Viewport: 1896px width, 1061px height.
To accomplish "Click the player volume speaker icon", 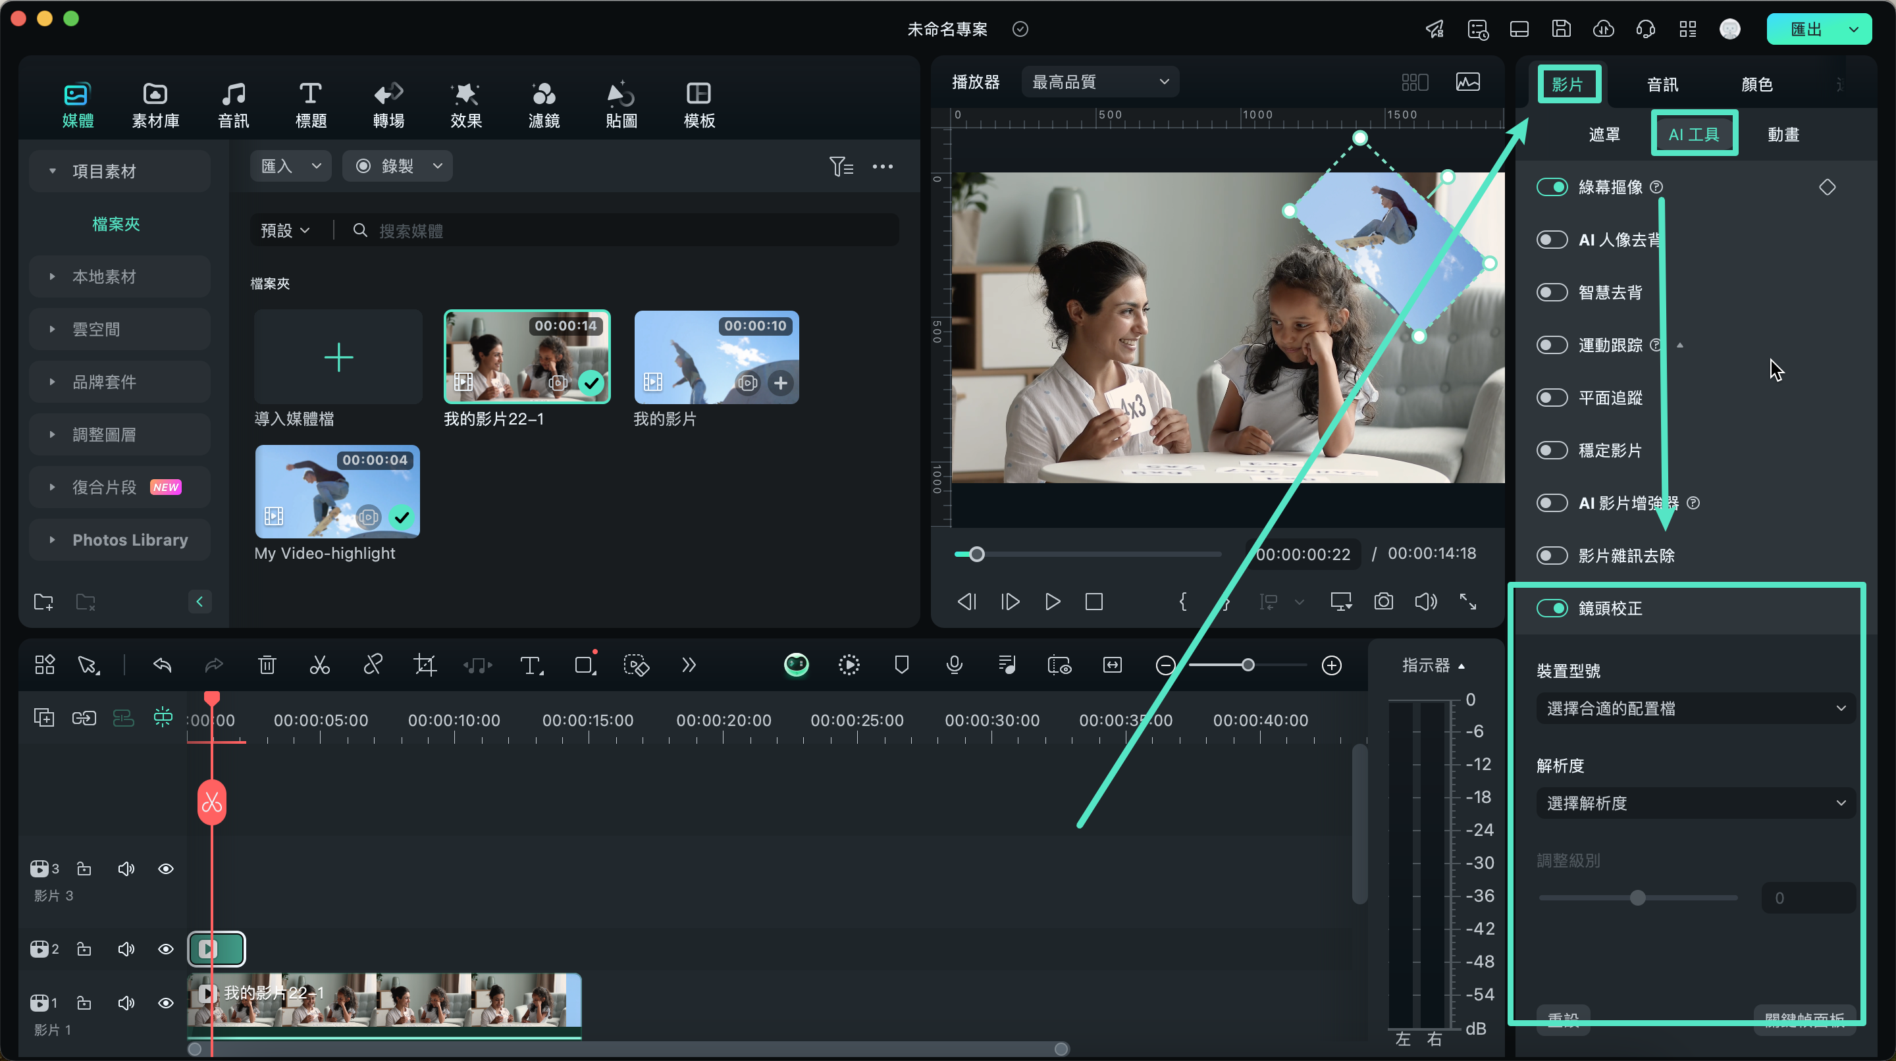I will tap(1426, 602).
